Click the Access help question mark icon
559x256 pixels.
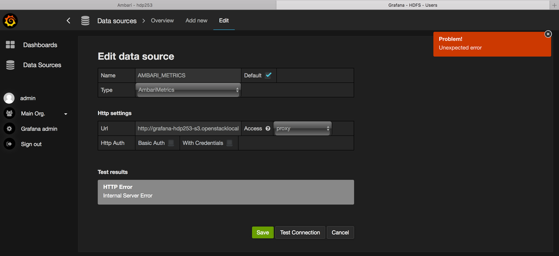pos(268,129)
